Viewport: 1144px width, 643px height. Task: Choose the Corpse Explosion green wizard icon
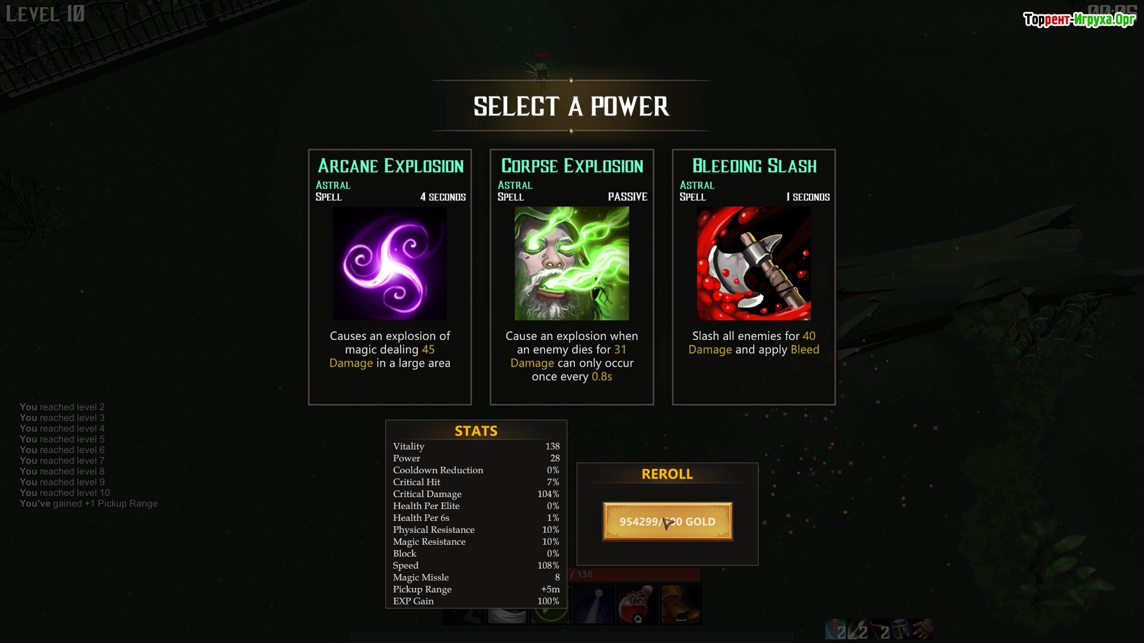pos(572,263)
